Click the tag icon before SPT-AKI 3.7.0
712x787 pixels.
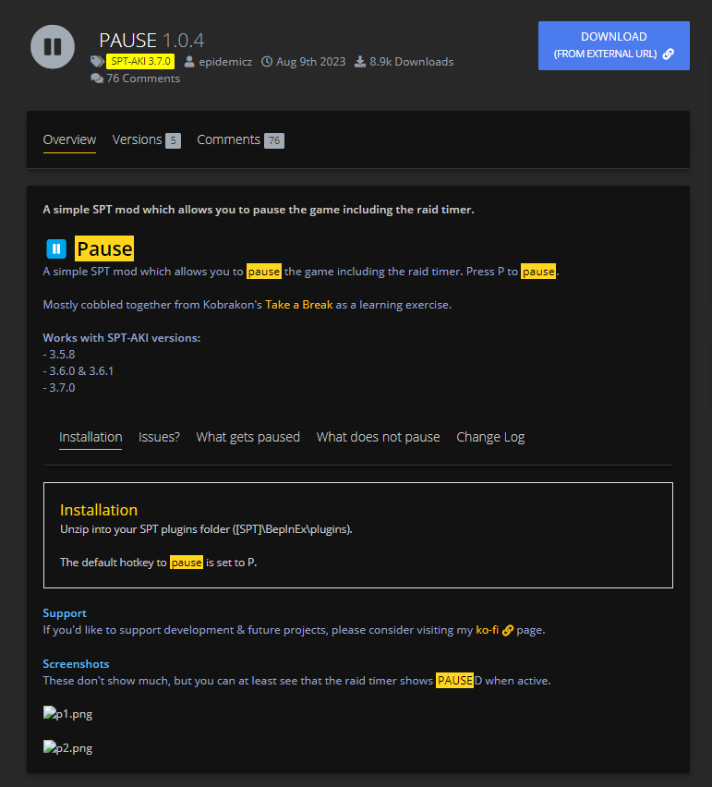click(x=97, y=62)
